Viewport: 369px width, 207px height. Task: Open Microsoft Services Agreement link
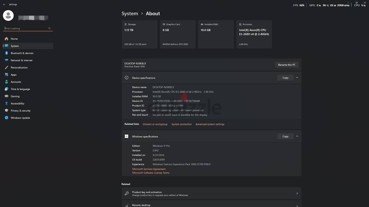tap(149, 169)
